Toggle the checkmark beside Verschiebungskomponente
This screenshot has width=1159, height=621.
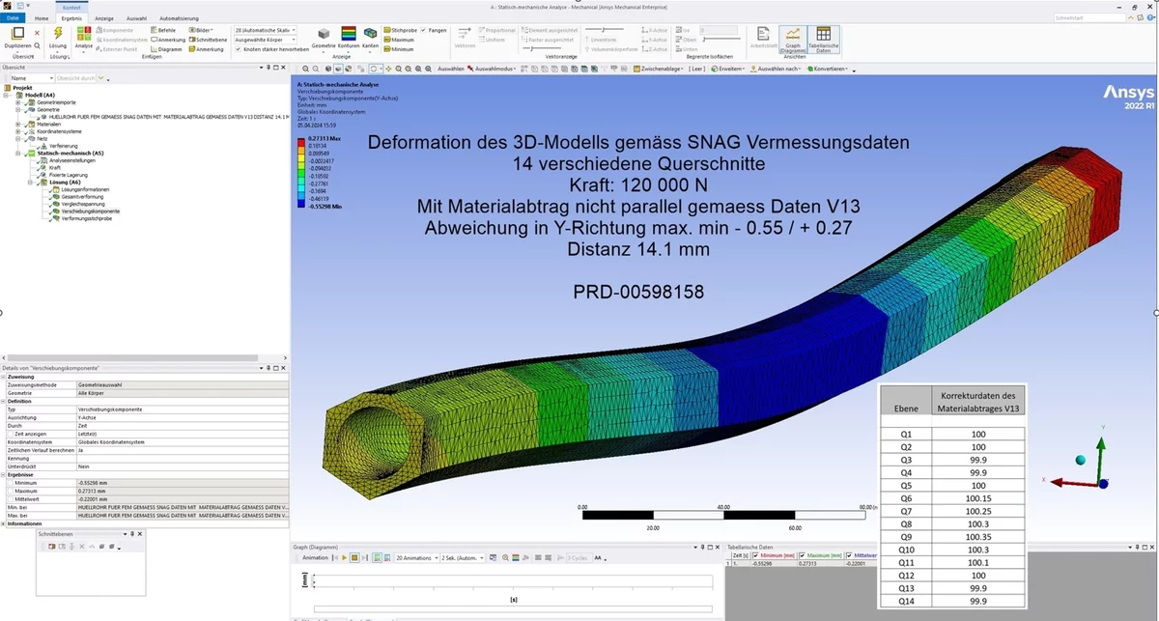pos(51,212)
